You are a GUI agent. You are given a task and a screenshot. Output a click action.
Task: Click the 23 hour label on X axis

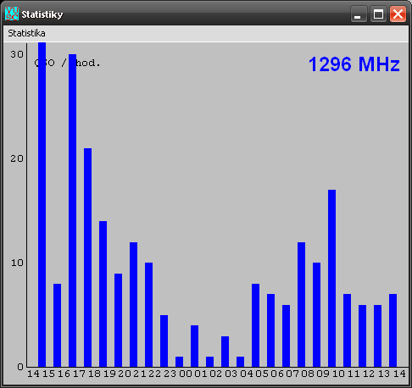(x=170, y=374)
